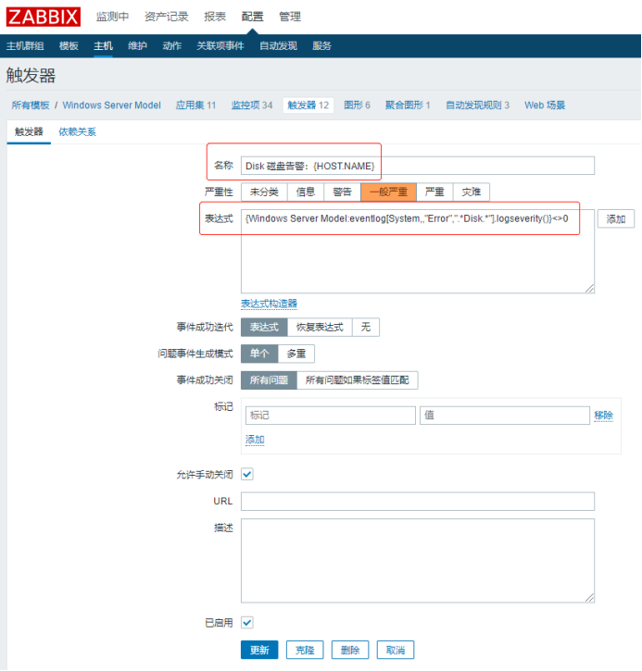Image resolution: width=642 pixels, height=671 pixels.
Task: Open Windows Server Model template link
Action: point(111,106)
